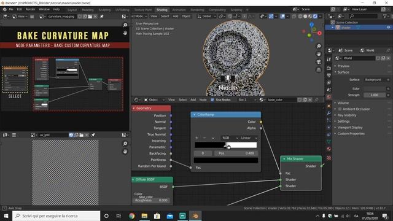Image resolution: width=393 pixels, height=221 pixels.
Task: Open Chrome from Windows taskbar
Action: tap(131, 215)
